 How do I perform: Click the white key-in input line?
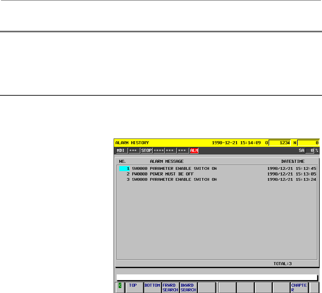[217, 277]
